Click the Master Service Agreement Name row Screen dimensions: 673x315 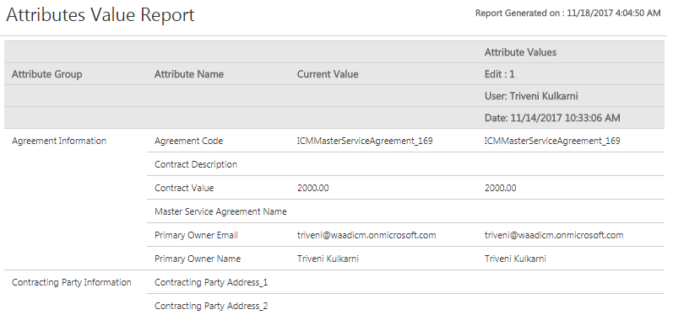coord(405,211)
